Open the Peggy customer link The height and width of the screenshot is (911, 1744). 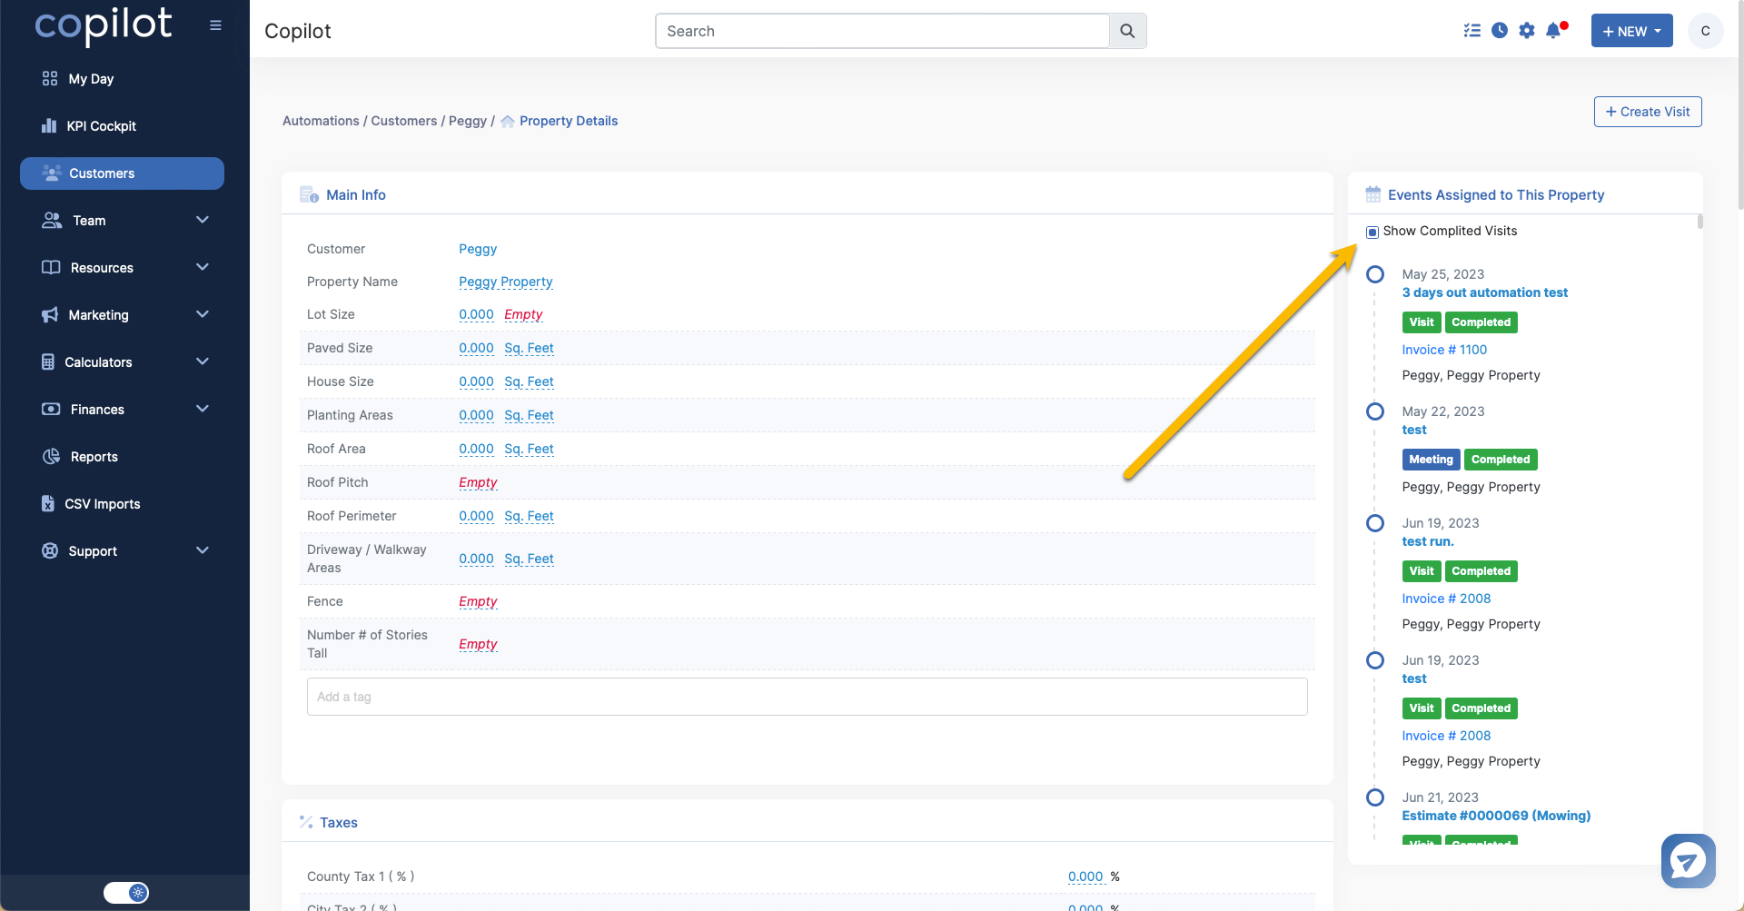tap(478, 249)
